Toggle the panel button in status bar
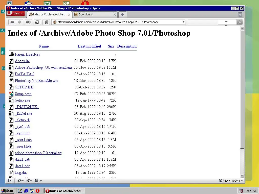Viewport: 259px width, 194px height. tap(10, 181)
